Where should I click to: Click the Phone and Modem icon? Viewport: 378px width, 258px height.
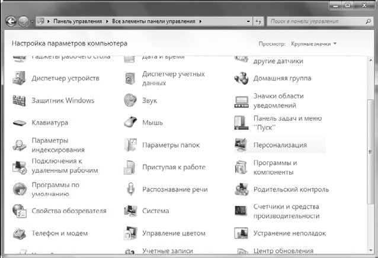pyautogui.click(x=20, y=233)
